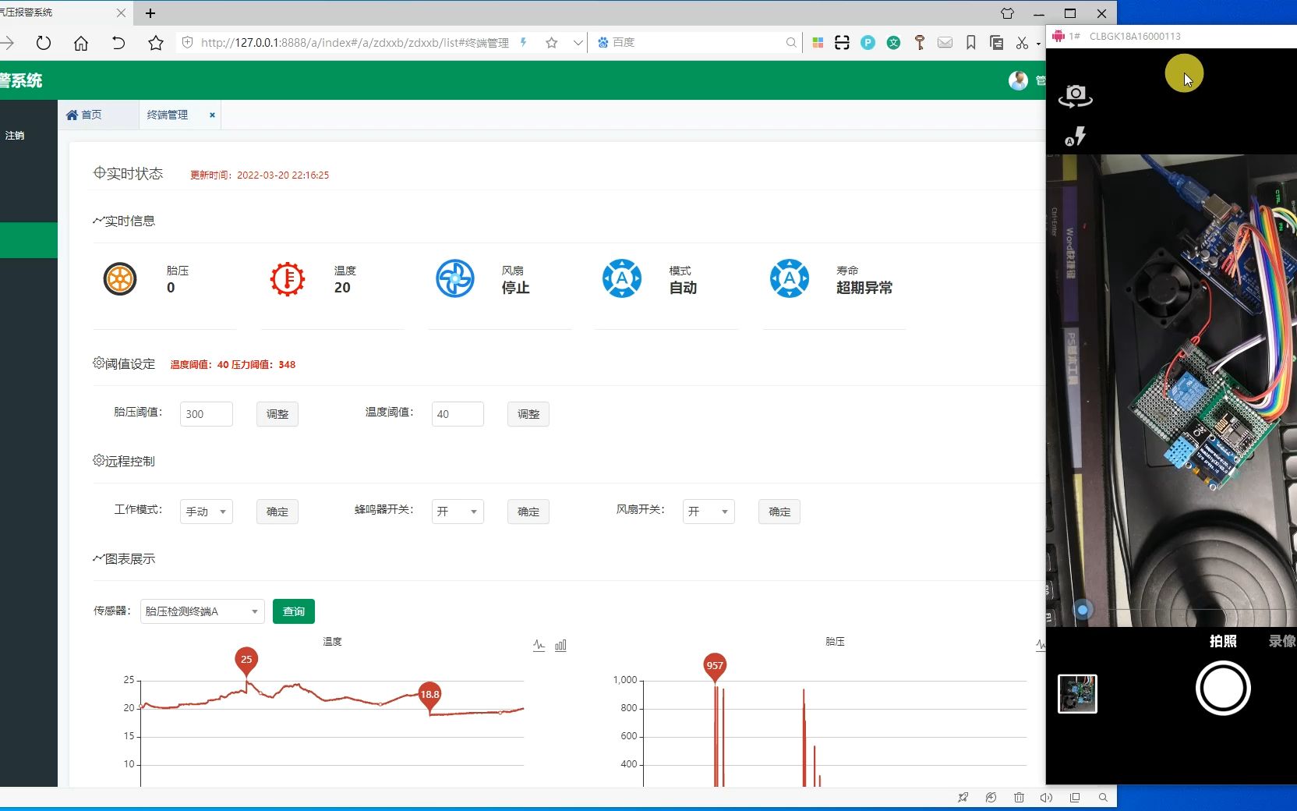Switch to the 首页 tab

pyautogui.click(x=86, y=115)
